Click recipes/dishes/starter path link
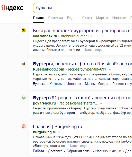This screenshot has width=132, height=157. click(x=79, y=103)
